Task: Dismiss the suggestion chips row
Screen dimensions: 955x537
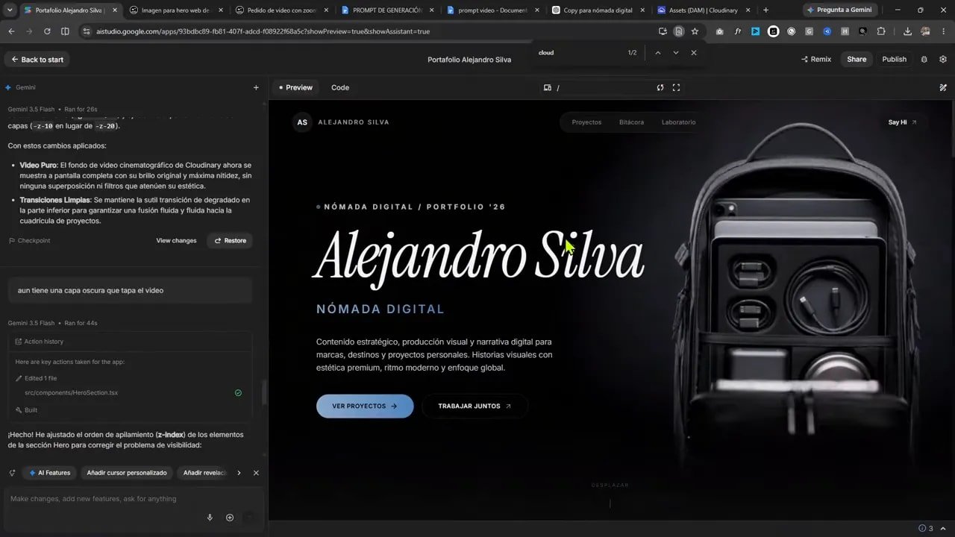Action: click(x=256, y=473)
